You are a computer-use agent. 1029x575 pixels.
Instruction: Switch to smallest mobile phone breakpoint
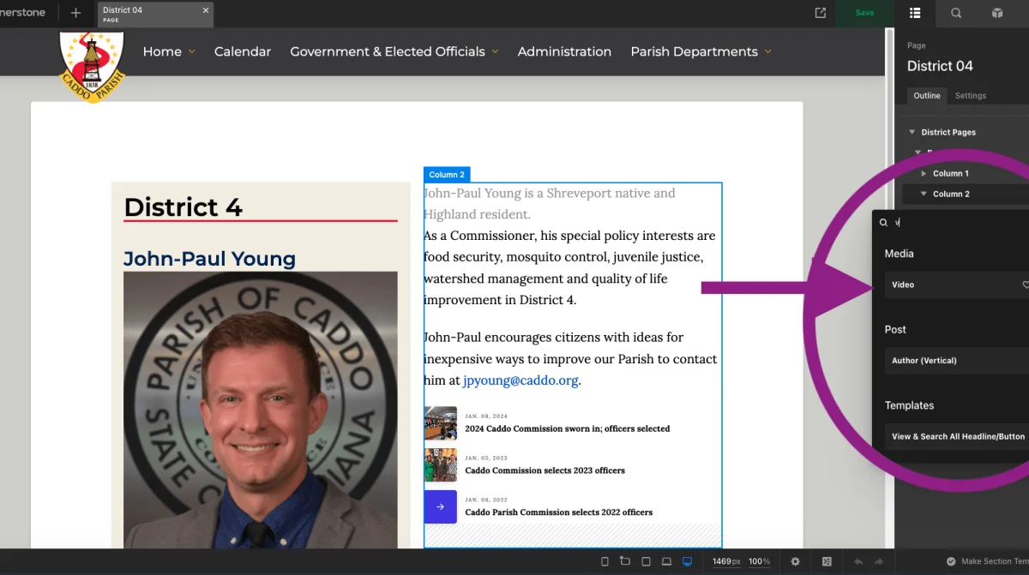605,561
